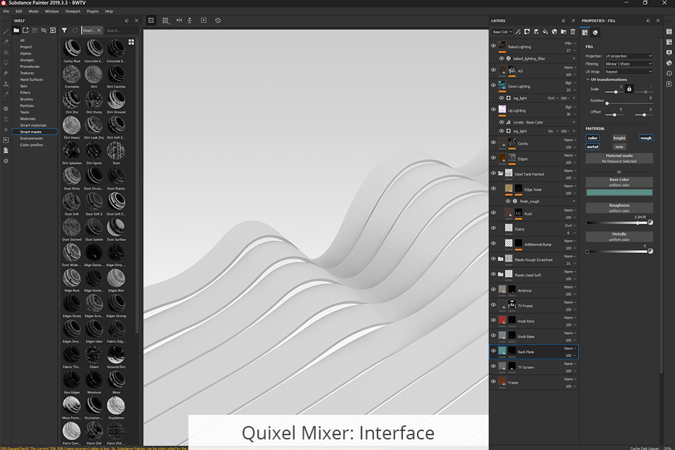The height and width of the screenshot is (450, 675).
Task: Open the UV Wrap dropdown
Action: pyautogui.click(x=629, y=72)
